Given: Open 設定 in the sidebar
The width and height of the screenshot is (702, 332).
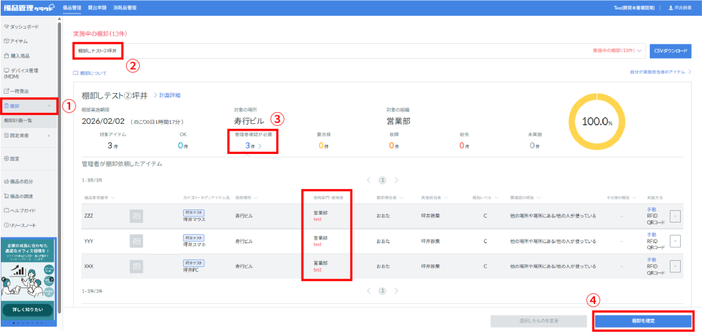Looking at the screenshot, I should click(x=14, y=158).
